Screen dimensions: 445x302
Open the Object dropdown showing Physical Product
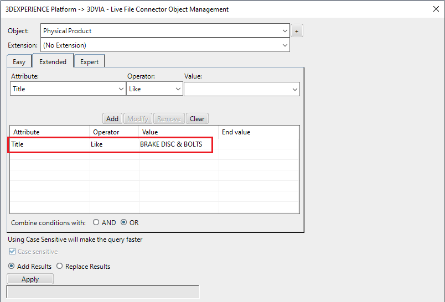coord(165,30)
